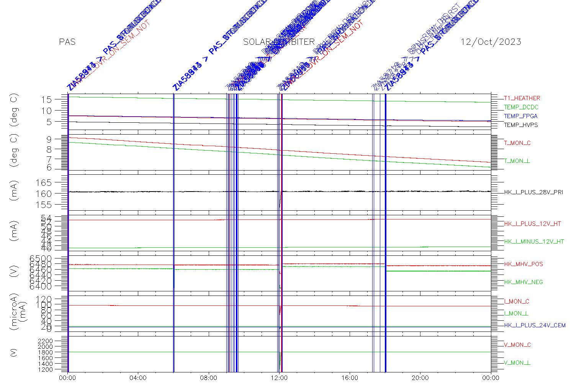Click the 7 tick on the T_MON axis

tap(49, 159)
